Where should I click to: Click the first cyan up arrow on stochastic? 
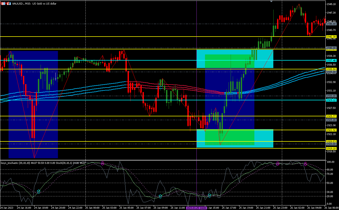click(39, 192)
